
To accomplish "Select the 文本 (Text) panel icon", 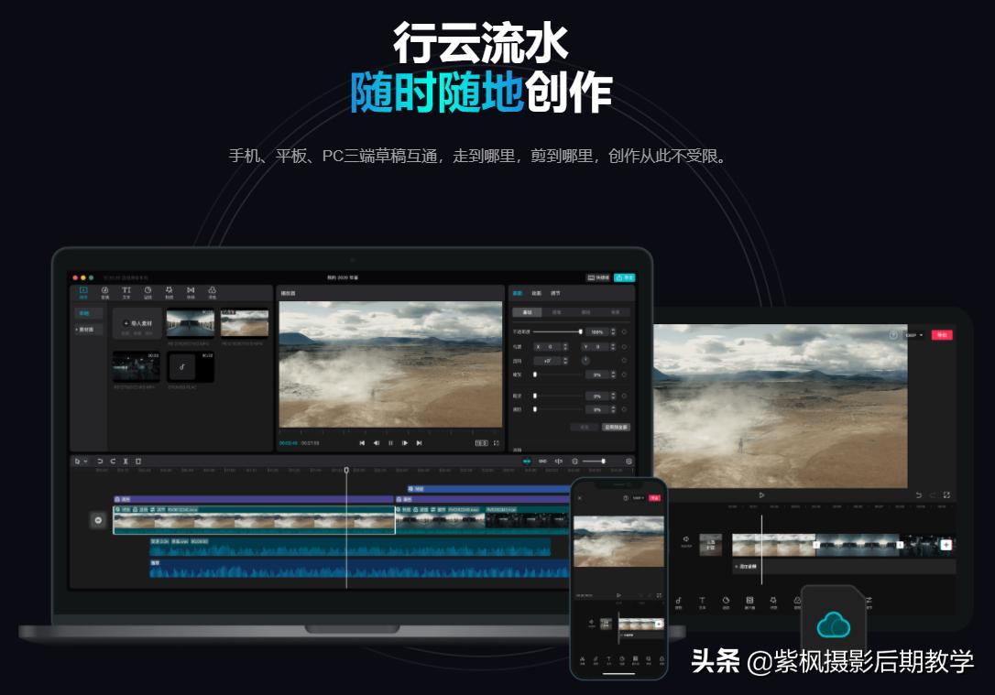I will tap(126, 291).
